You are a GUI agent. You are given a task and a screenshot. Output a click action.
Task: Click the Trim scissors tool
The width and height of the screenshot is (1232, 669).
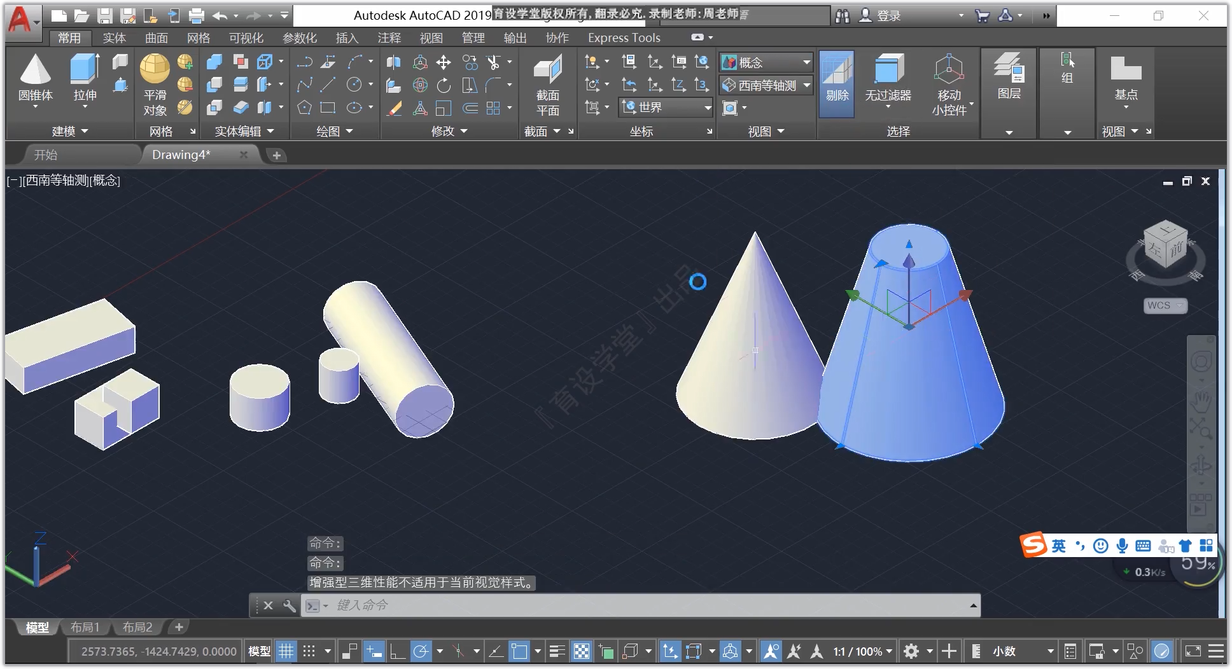493,62
